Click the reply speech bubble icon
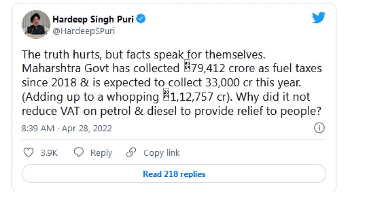 tap(79, 153)
